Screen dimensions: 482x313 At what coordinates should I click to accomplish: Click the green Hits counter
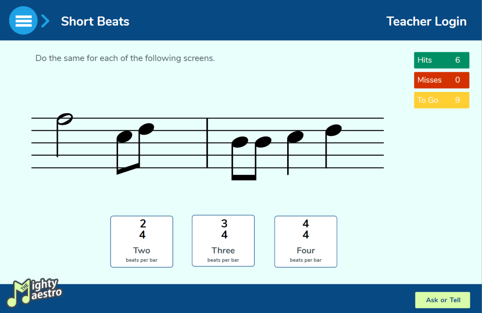click(441, 60)
